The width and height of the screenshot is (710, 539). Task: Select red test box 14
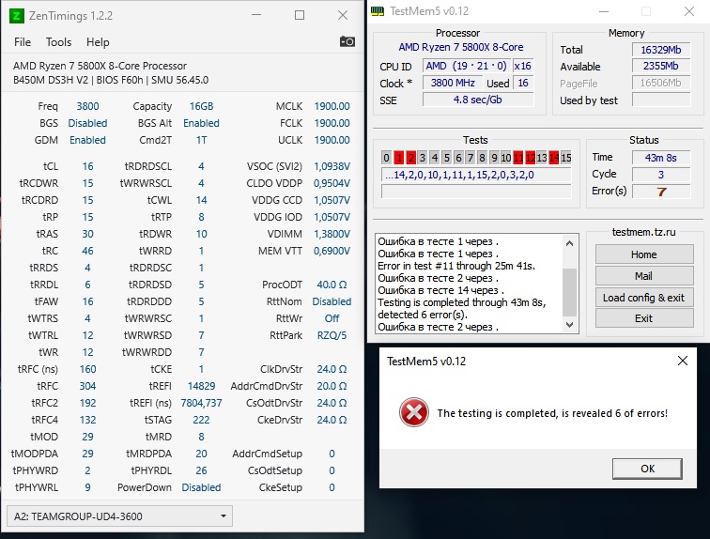(x=554, y=158)
